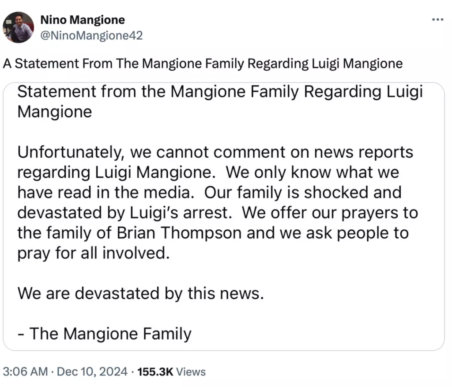
Task: Click the @NinoMangione42 handle
Action: pyautogui.click(x=91, y=35)
